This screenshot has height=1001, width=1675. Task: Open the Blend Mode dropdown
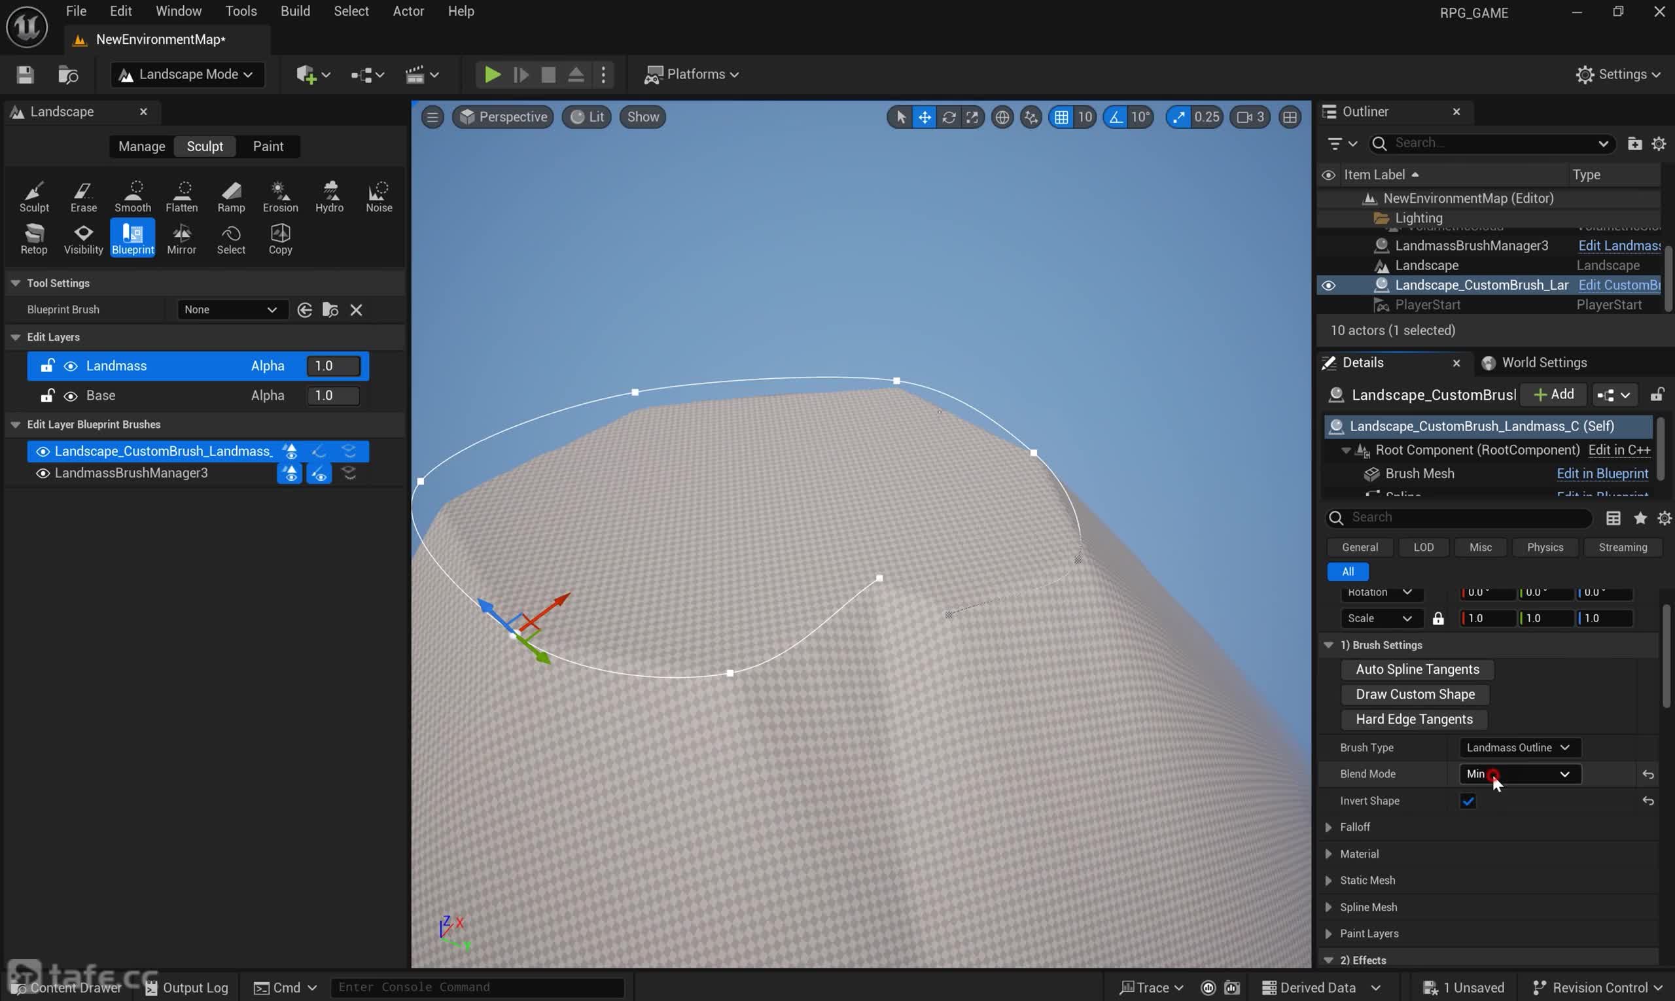(x=1519, y=775)
